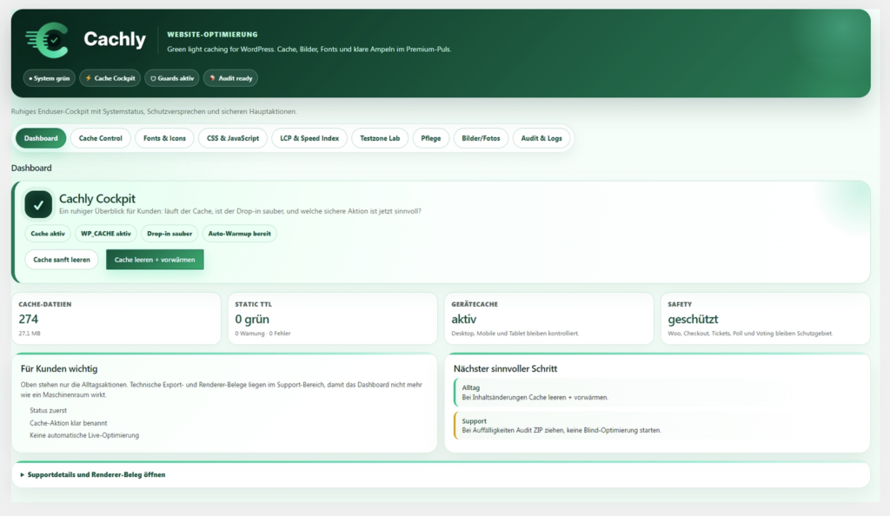This screenshot has height=516, width=890.
Task: Go to the CSS & JavaScript tab
Action: point(233,138)
